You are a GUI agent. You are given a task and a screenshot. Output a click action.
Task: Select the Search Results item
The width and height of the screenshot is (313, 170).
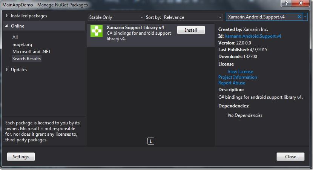[26, 59]
